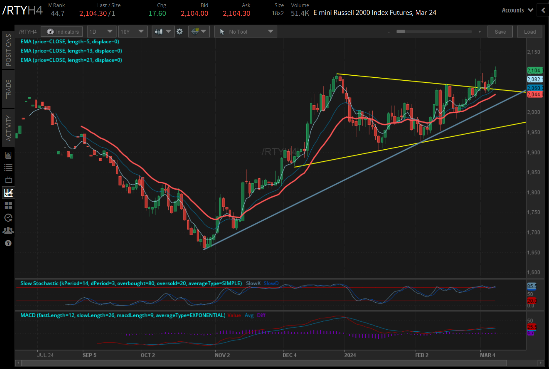549x369 pixels.
Task: Open the watchlist list icon in sidebar
Action: coord(8,168)
